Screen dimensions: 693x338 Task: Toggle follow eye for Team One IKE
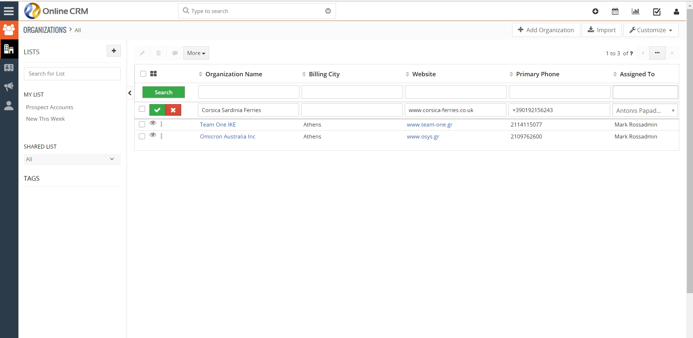(x=153, y=123)
